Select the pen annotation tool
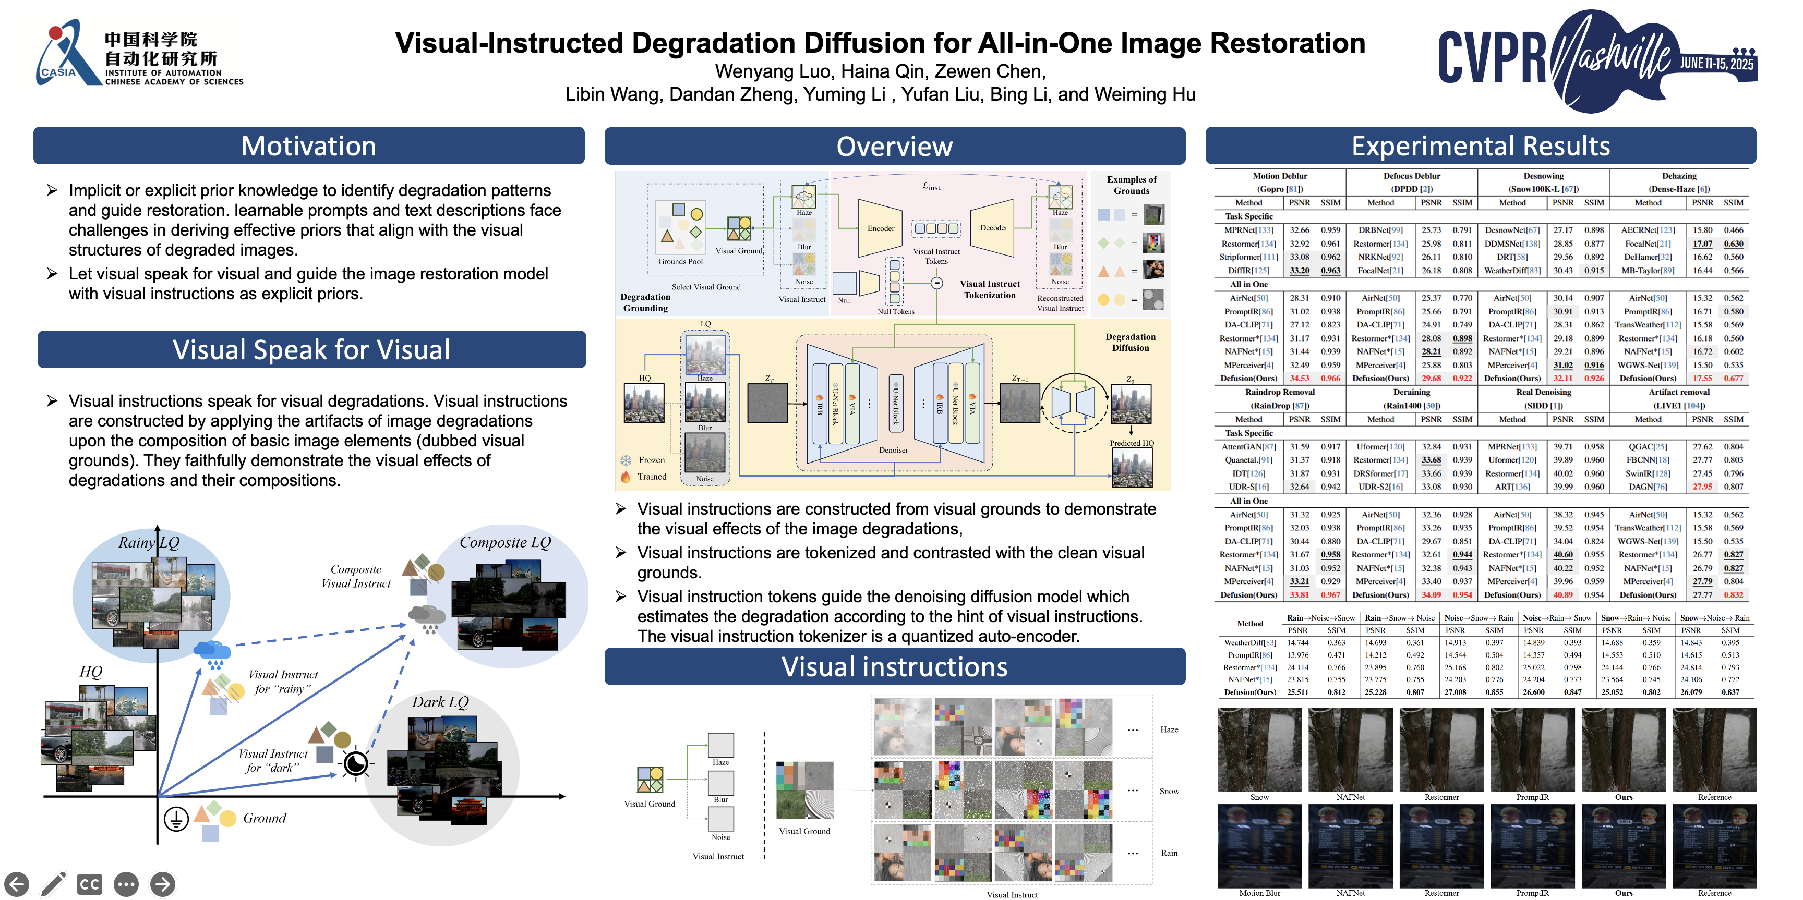 point(53,884)
